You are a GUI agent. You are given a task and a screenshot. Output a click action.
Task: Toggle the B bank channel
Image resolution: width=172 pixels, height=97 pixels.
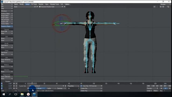point(2,88)
